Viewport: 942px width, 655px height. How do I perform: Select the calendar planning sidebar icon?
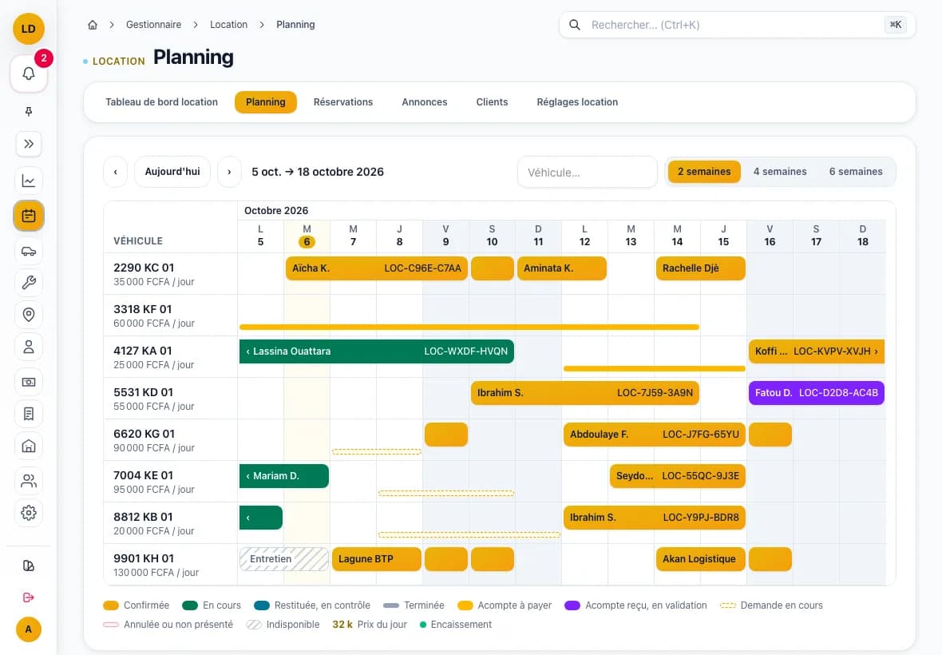[x=28, y=216]
